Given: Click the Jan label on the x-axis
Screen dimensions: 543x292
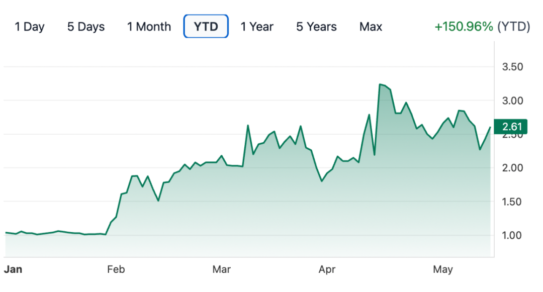Looking at the screenshot, I should point(13,269).
